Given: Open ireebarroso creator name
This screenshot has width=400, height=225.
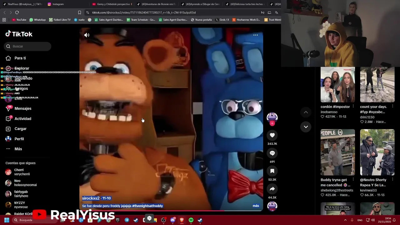Looking at the screenshot, I should click(x=329, y=112).
